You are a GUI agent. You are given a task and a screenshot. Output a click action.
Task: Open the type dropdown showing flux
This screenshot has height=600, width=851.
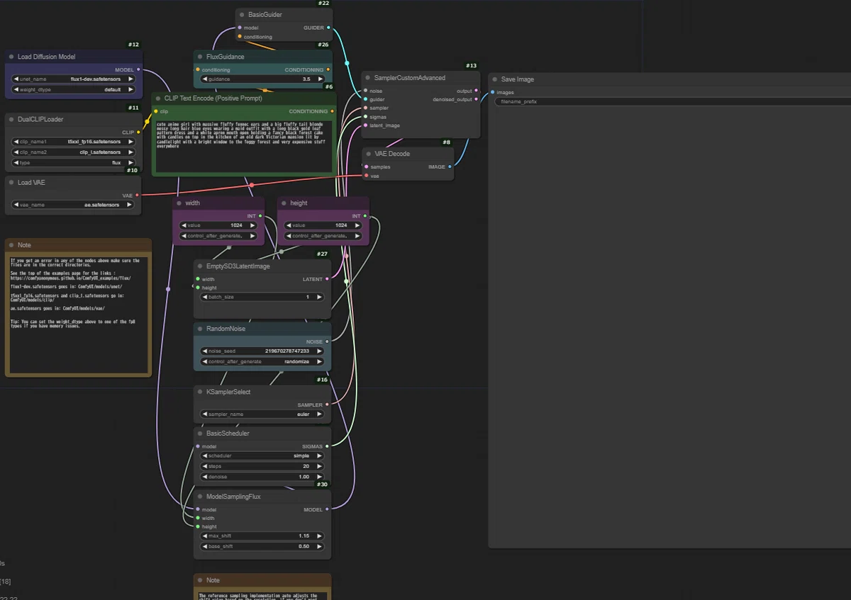[74, 163]
